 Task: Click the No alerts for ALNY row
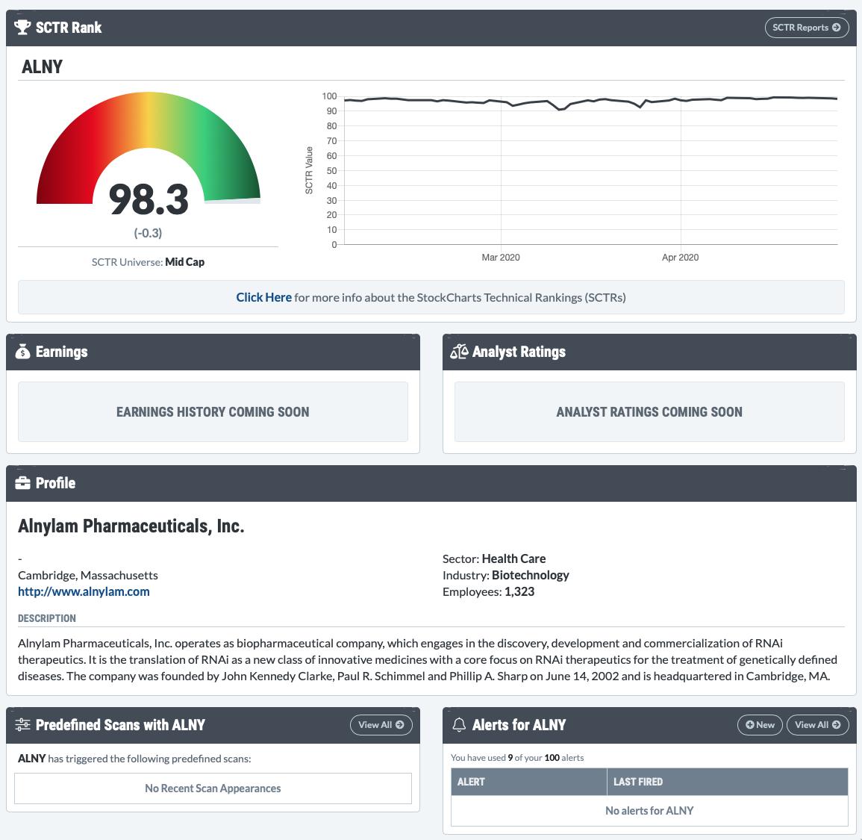tap(649, 810)
